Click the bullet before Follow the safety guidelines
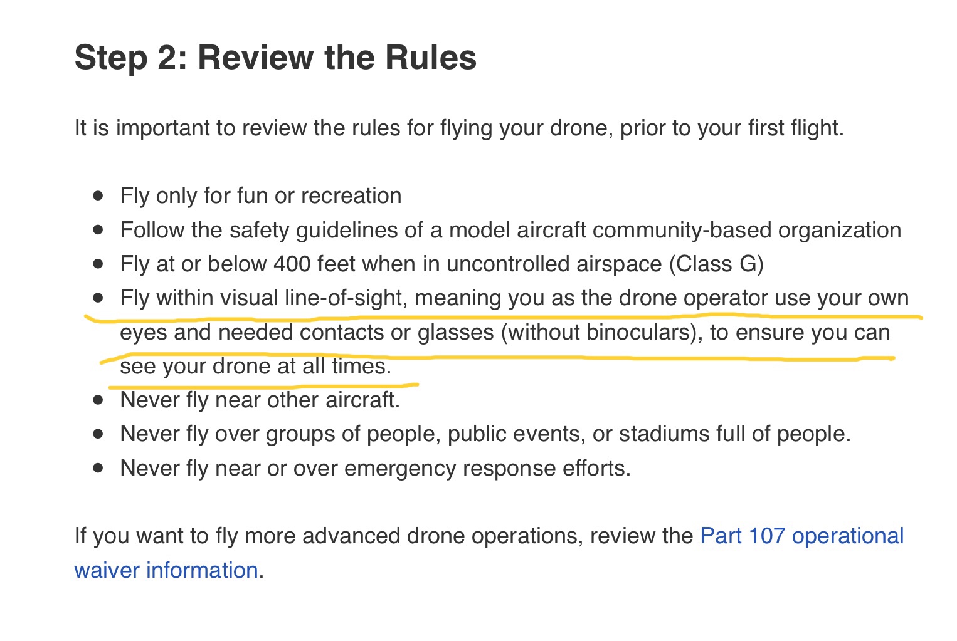 98,230
